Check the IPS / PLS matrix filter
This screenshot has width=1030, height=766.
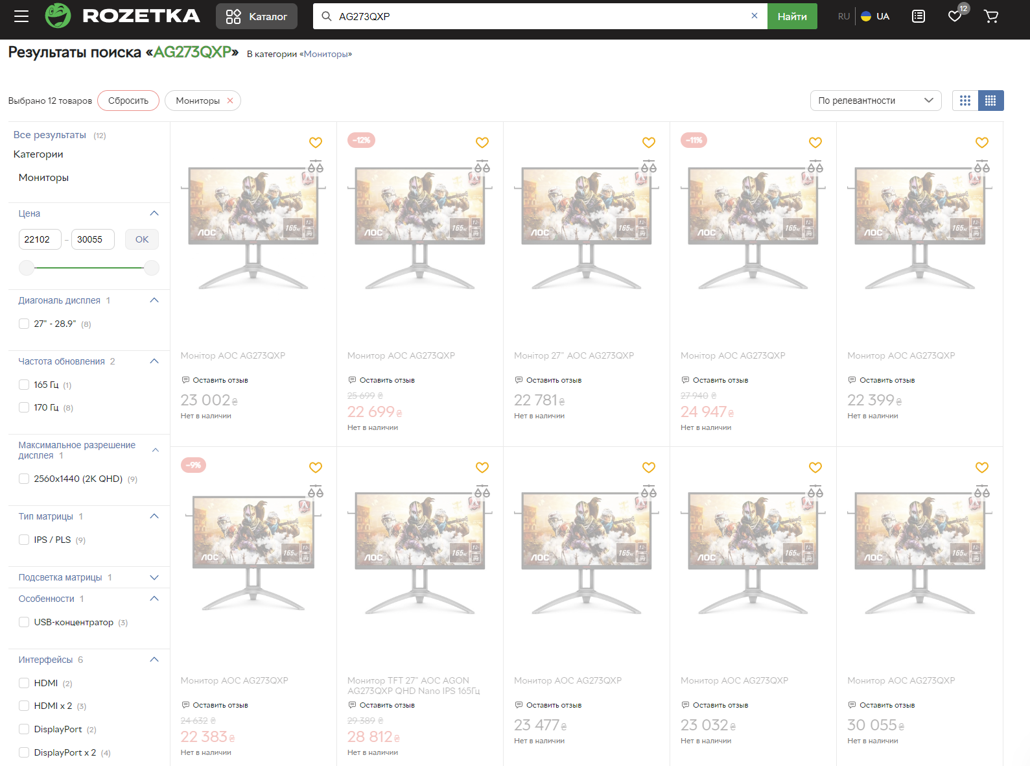coord(24,540)
